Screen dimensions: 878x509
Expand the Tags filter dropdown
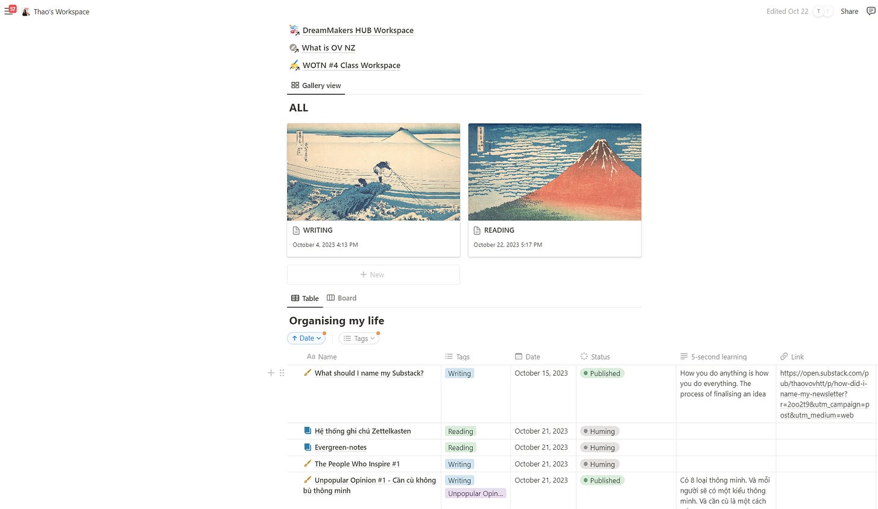click(x=359, y=338)
